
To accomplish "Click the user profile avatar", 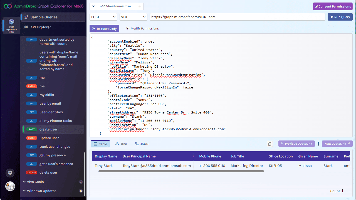I will (x=10, y=186).
